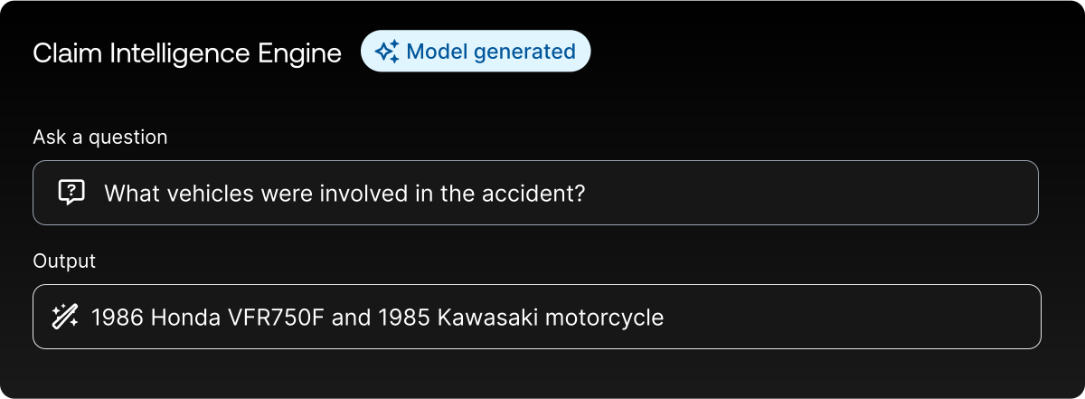Image resolution: width=1085 pixels, height=399 pixels.
Task: Click "1985" in the output text
Action: [404, 318]
